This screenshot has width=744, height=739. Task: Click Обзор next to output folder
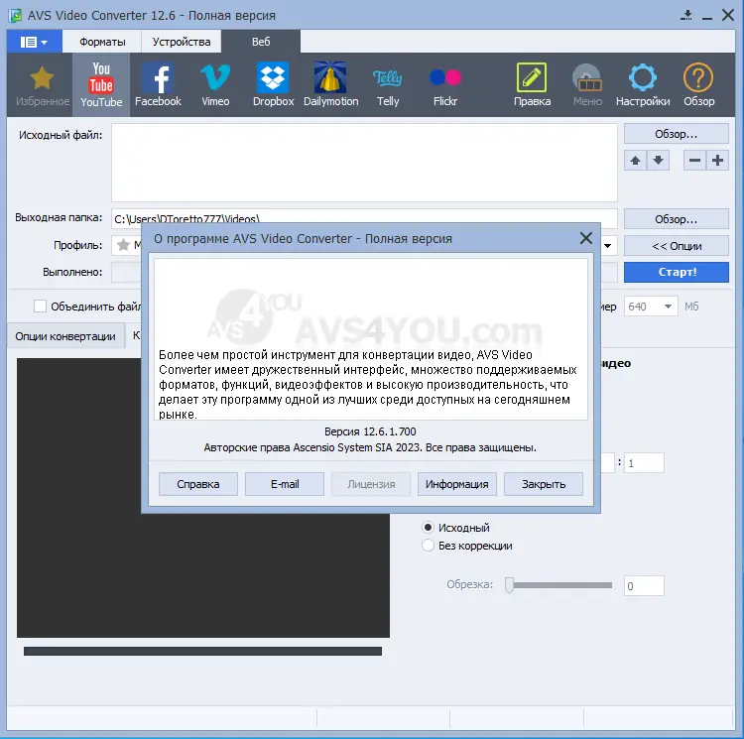tap(677, 219)
